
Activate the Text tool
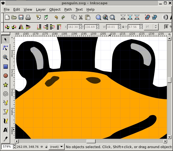[5, 130]
